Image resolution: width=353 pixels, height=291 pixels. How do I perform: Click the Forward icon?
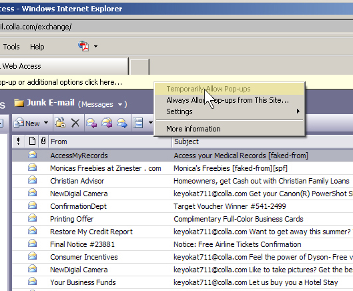click(x=122, y=123)
